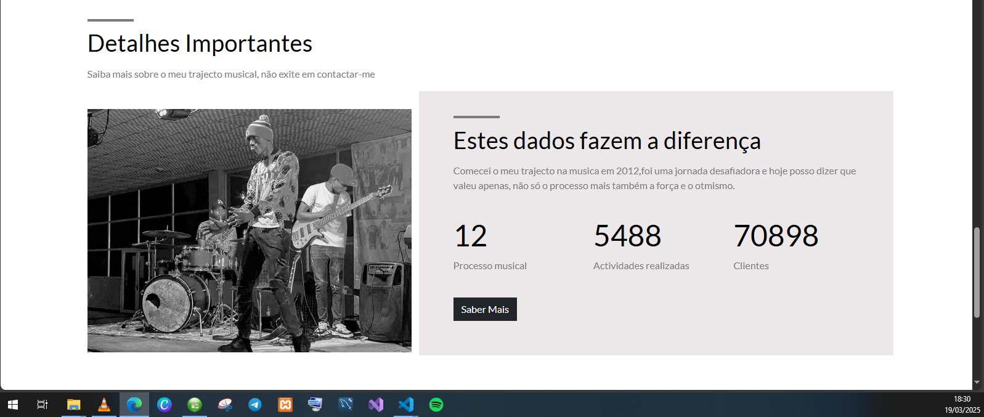Click the black-and-white band photo

pyautogui.click(x=250, y=230)
